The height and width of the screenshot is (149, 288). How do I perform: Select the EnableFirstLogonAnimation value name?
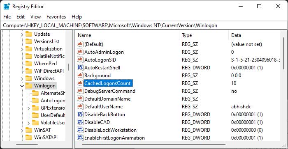coord(114,138)
